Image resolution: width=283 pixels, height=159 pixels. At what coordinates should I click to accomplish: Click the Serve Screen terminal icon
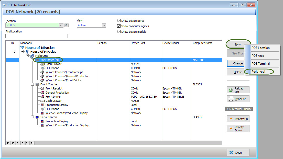(x=37, y=117)
